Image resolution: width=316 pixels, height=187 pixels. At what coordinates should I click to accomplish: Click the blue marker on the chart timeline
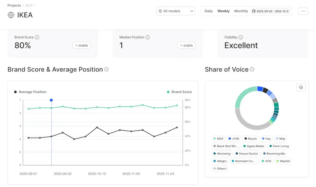(x=51, y=100)
